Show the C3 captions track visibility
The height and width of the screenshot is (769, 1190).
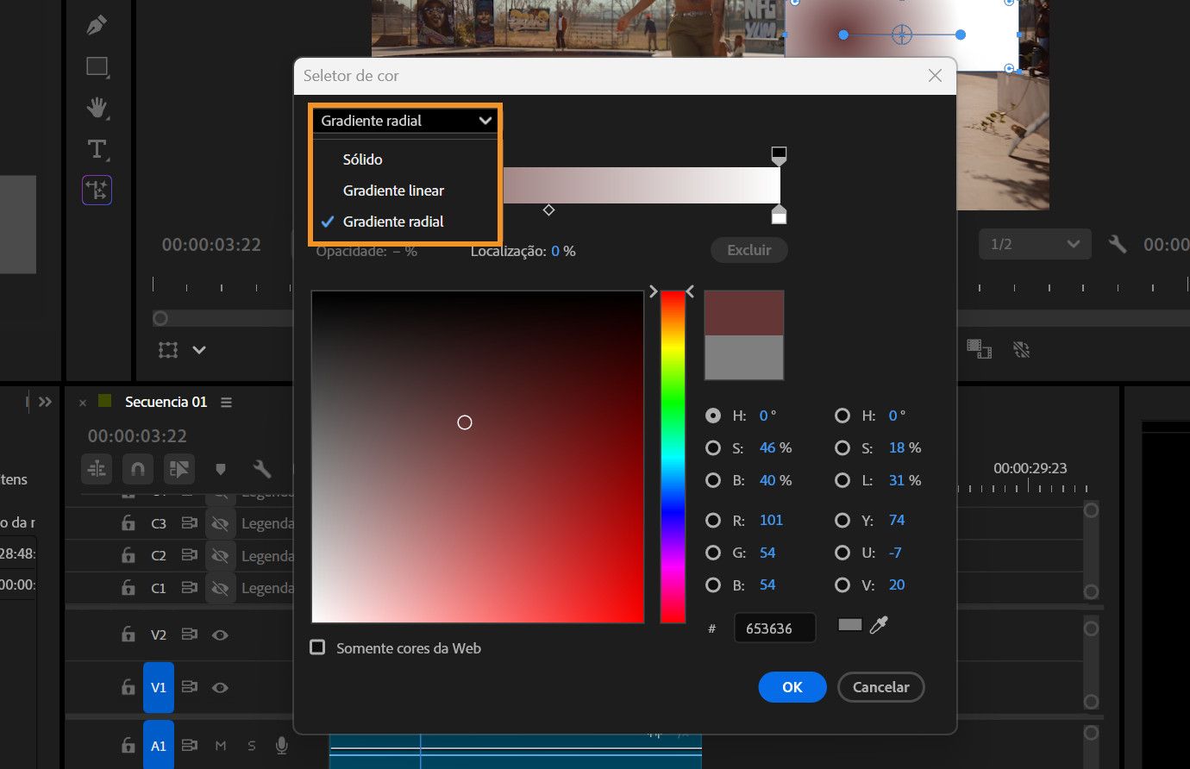click(220, 522)
